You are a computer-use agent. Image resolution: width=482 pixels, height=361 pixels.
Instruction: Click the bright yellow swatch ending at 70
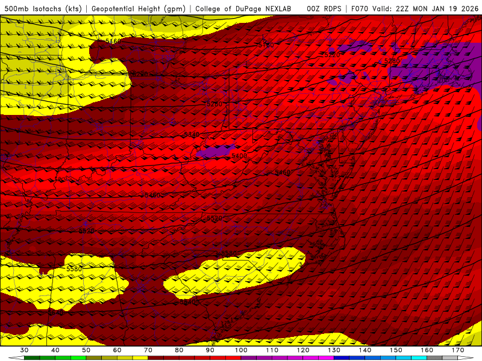point(140,358)
